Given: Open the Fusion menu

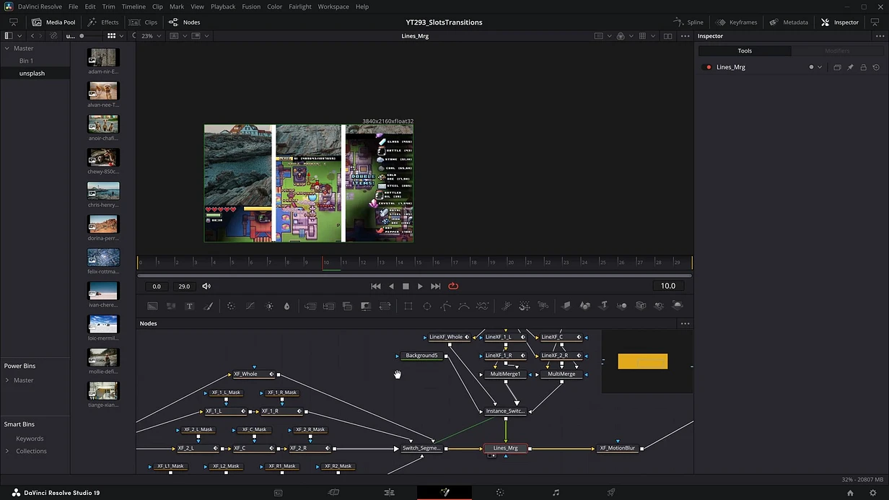Looking at the screenshot, I should coord(251,6).
